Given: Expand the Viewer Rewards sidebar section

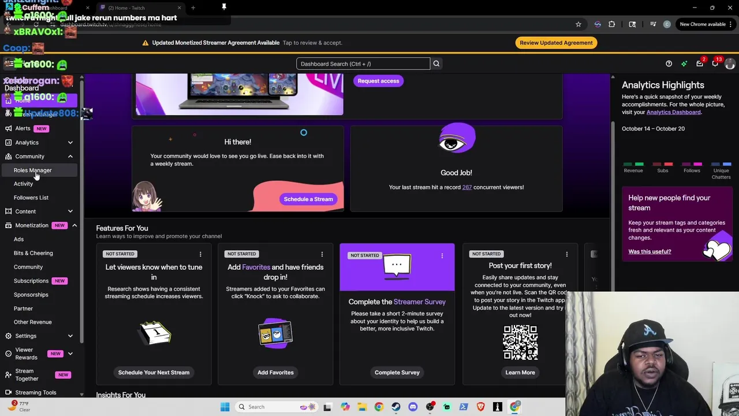Looking at the screenshot, I should click(70, 354).
